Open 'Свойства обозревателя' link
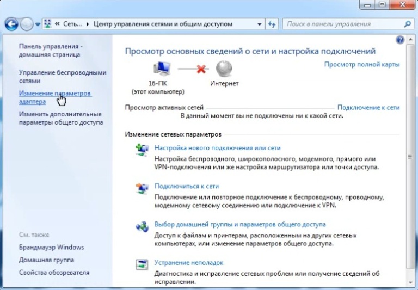This screenshot has height=290, width=418. [x=54, y=273]
